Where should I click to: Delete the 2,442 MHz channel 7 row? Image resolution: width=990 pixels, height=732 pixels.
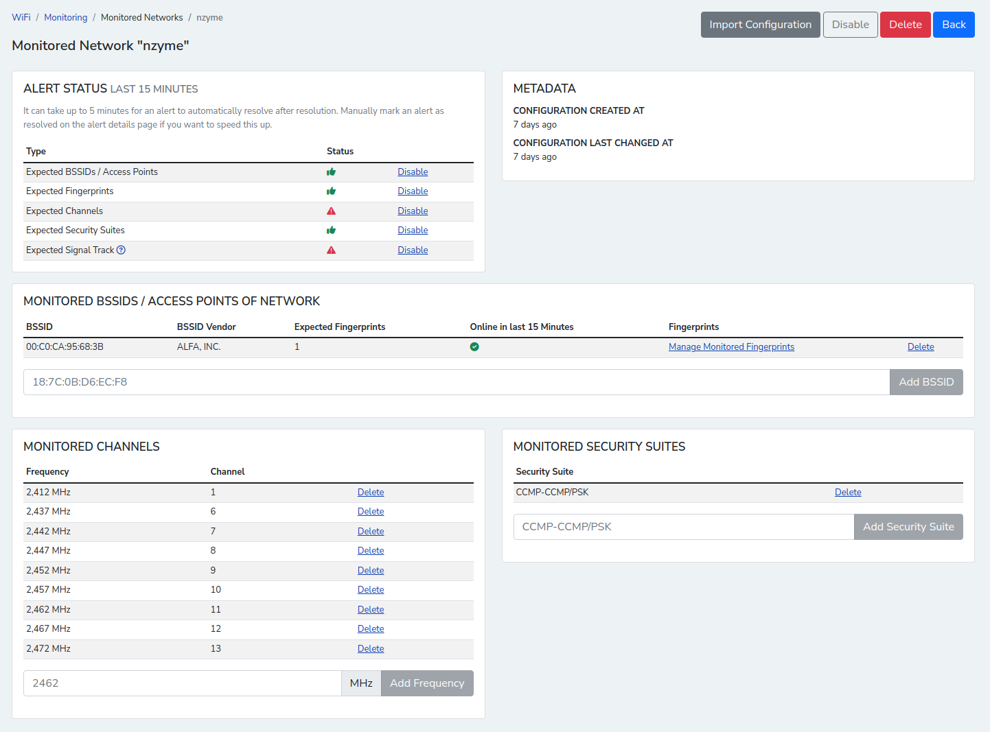tap(371, 532)
